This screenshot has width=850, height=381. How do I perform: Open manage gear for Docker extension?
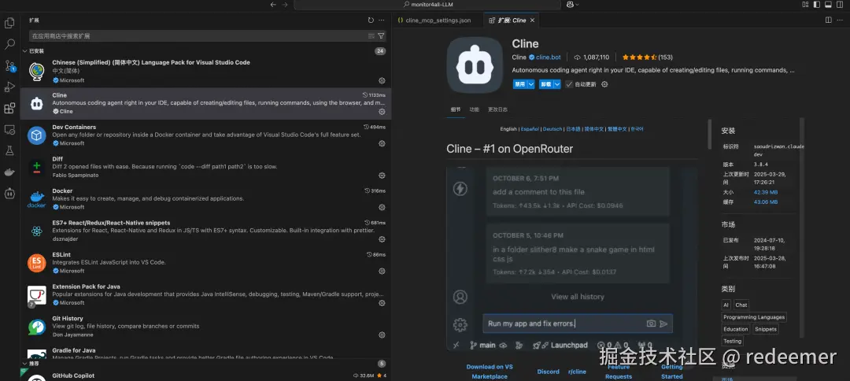click(x=382, y=207)
